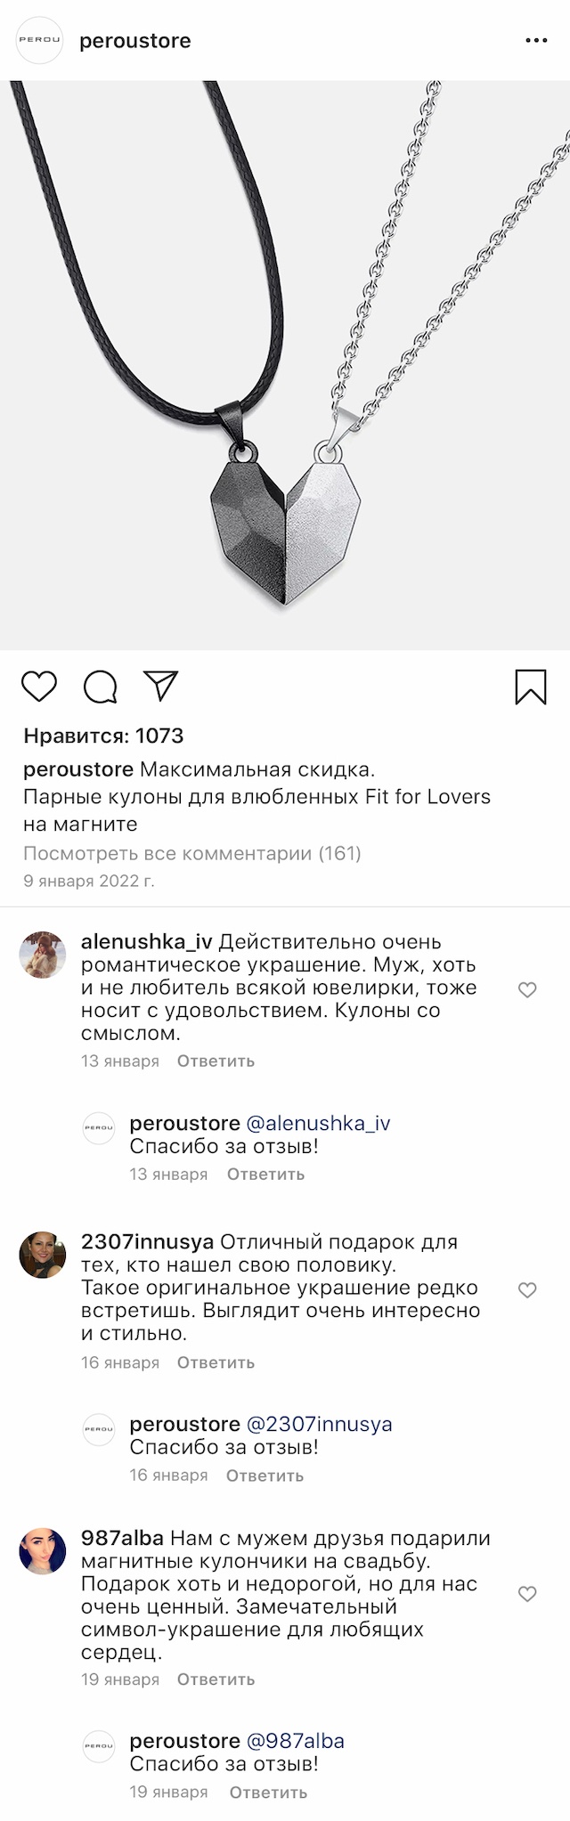Open the three-dot post options menu
570x1821 pixels.
[x=536, y=41]
